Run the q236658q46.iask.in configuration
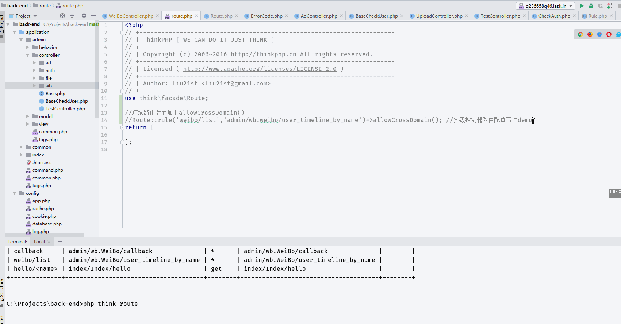 coord(582,6)
